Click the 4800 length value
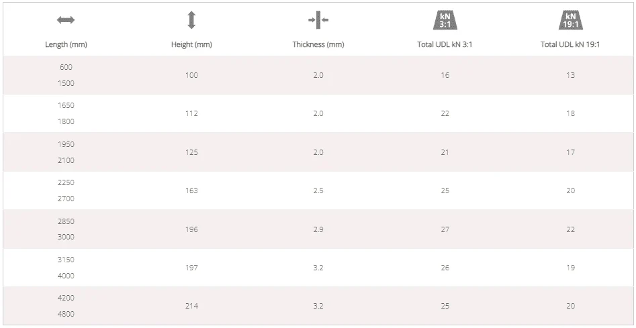The width and height of the screenshot is (636, 328). [66, 314]
